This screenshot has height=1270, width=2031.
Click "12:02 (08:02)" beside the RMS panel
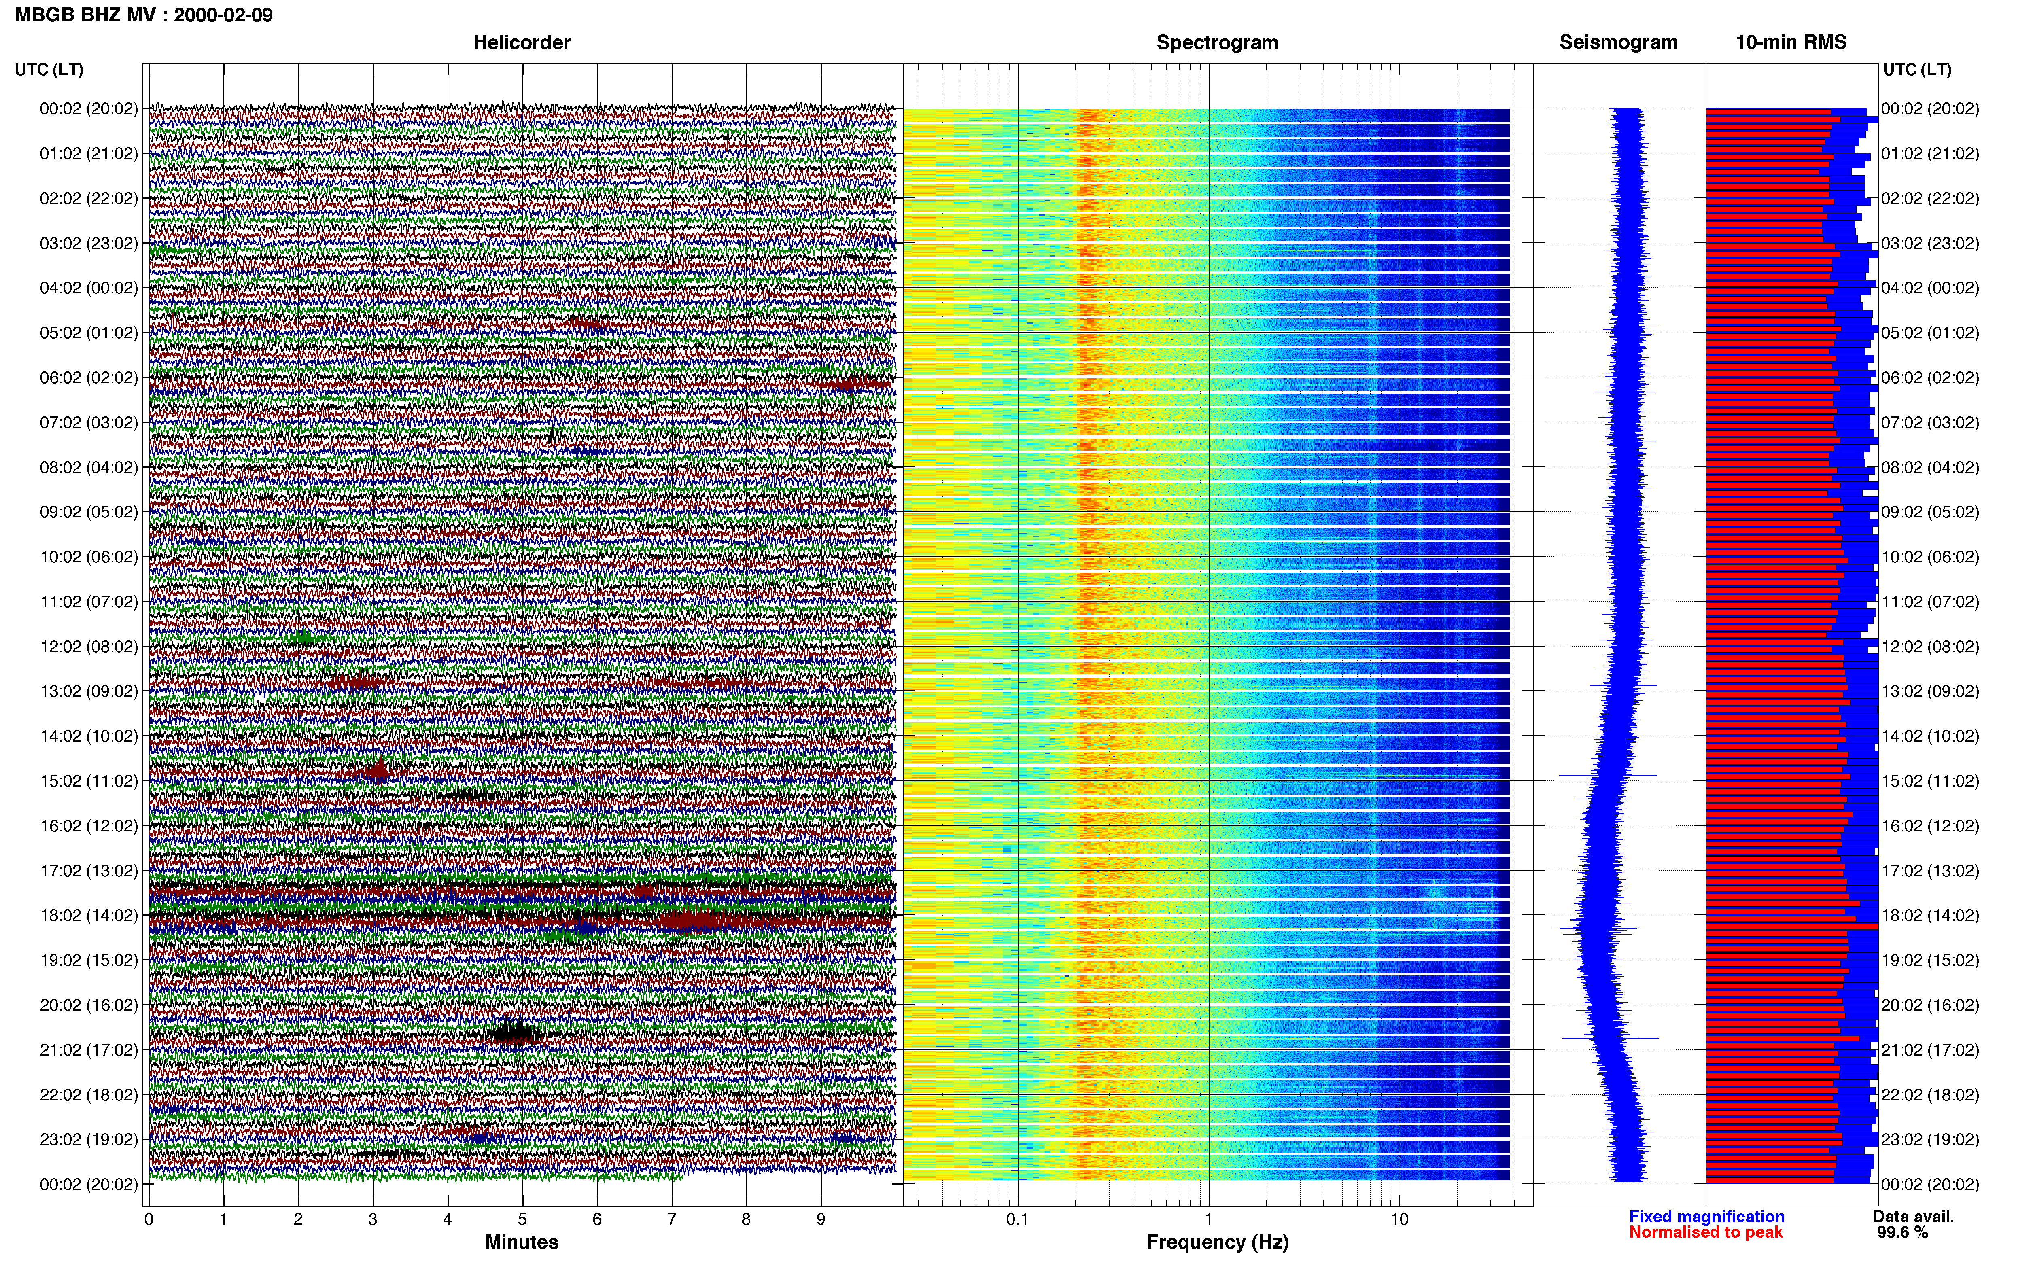(1930, 647)
